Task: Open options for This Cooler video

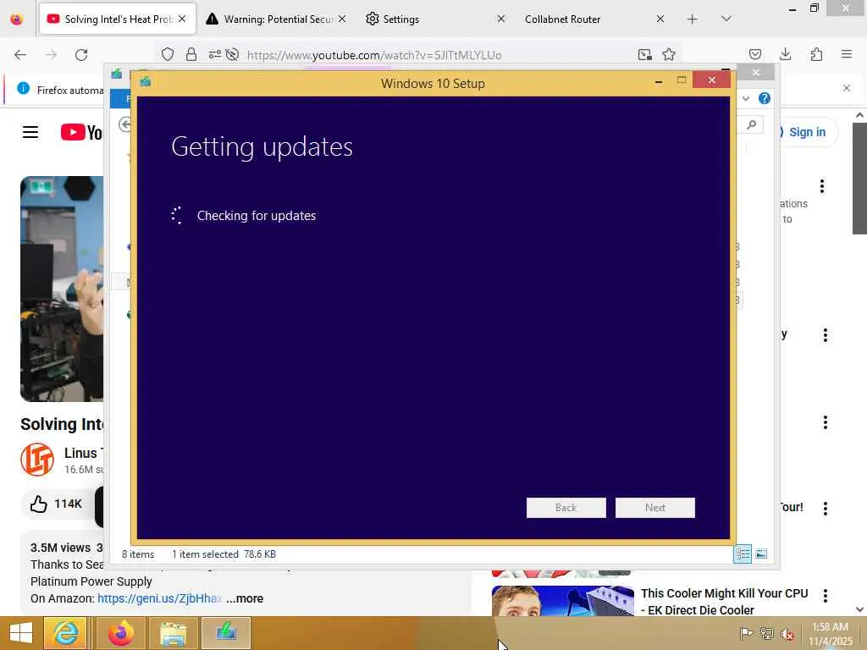Action: pos(825,596)
